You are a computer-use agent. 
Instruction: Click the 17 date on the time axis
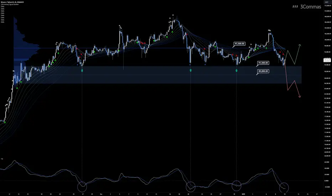[317, 194]
